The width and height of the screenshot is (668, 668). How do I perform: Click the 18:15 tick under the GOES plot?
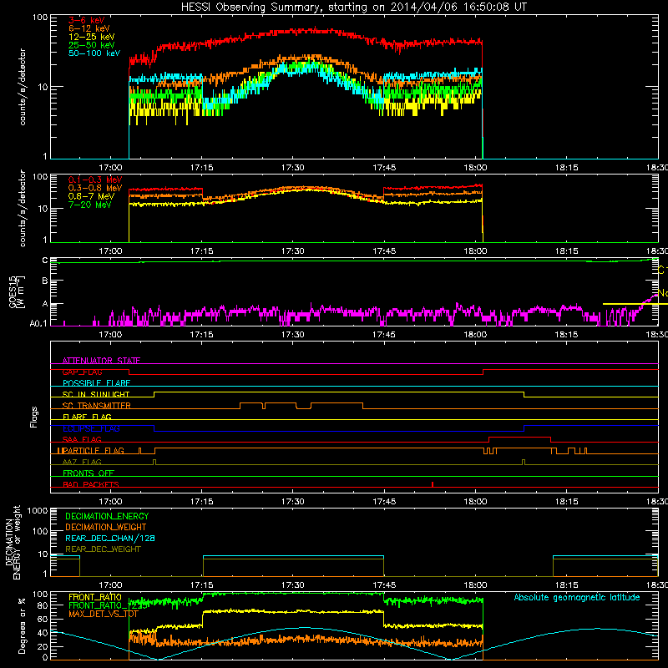566,335
